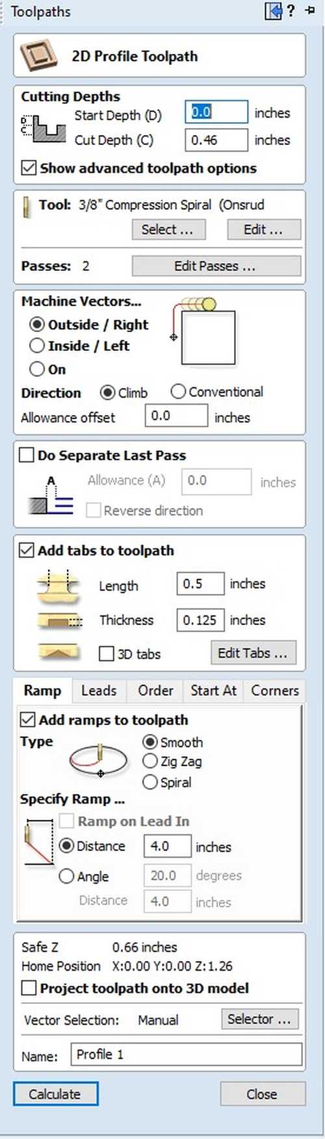Toggle the pin icon to auto-hide panel
This screenshot has height=1139, width=325.
coord(310,10)
